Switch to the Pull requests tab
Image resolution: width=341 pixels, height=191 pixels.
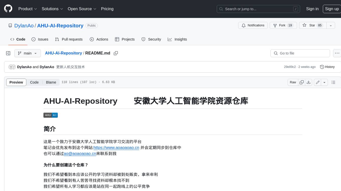69,39
